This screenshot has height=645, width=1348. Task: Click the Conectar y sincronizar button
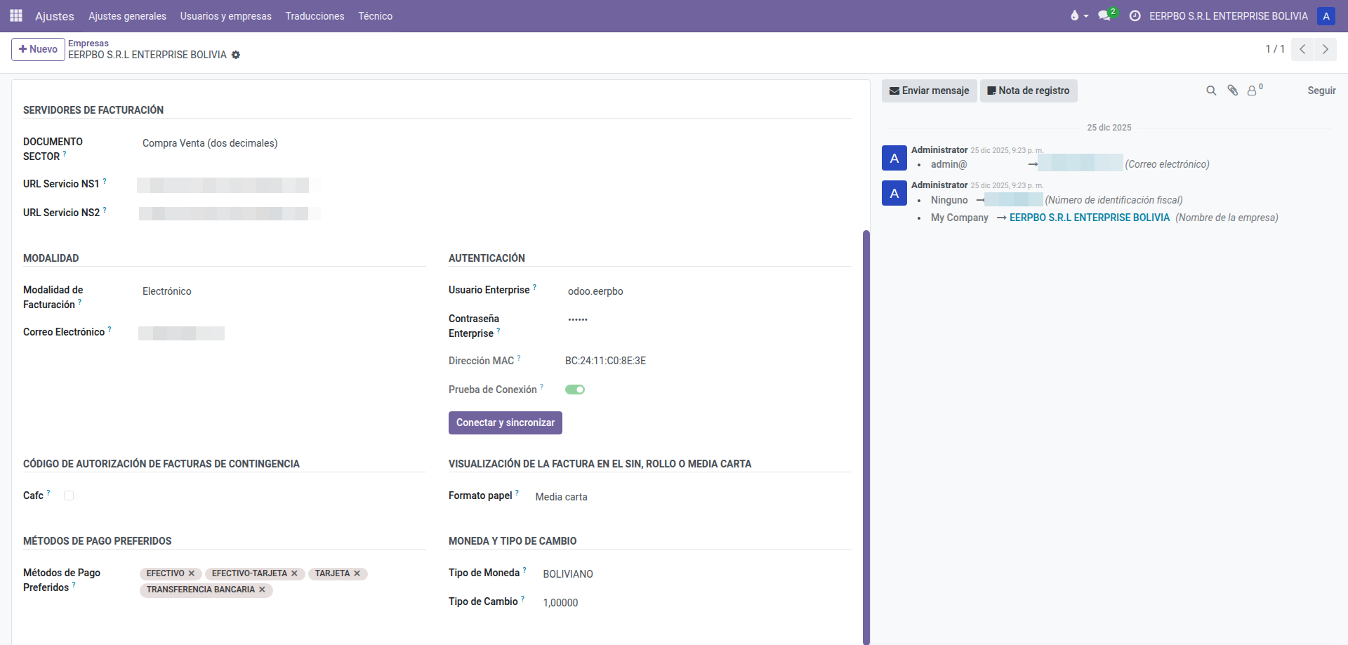pos(505,423)
